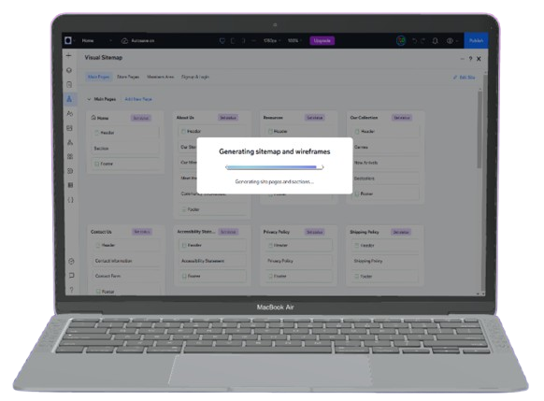Click the undo arrow in top bar
Viewport: 544px width, 401px height.
(x=414, y=40)
